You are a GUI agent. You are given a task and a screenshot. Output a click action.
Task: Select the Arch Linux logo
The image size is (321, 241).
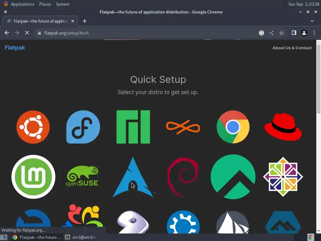[x=133, y=177]
